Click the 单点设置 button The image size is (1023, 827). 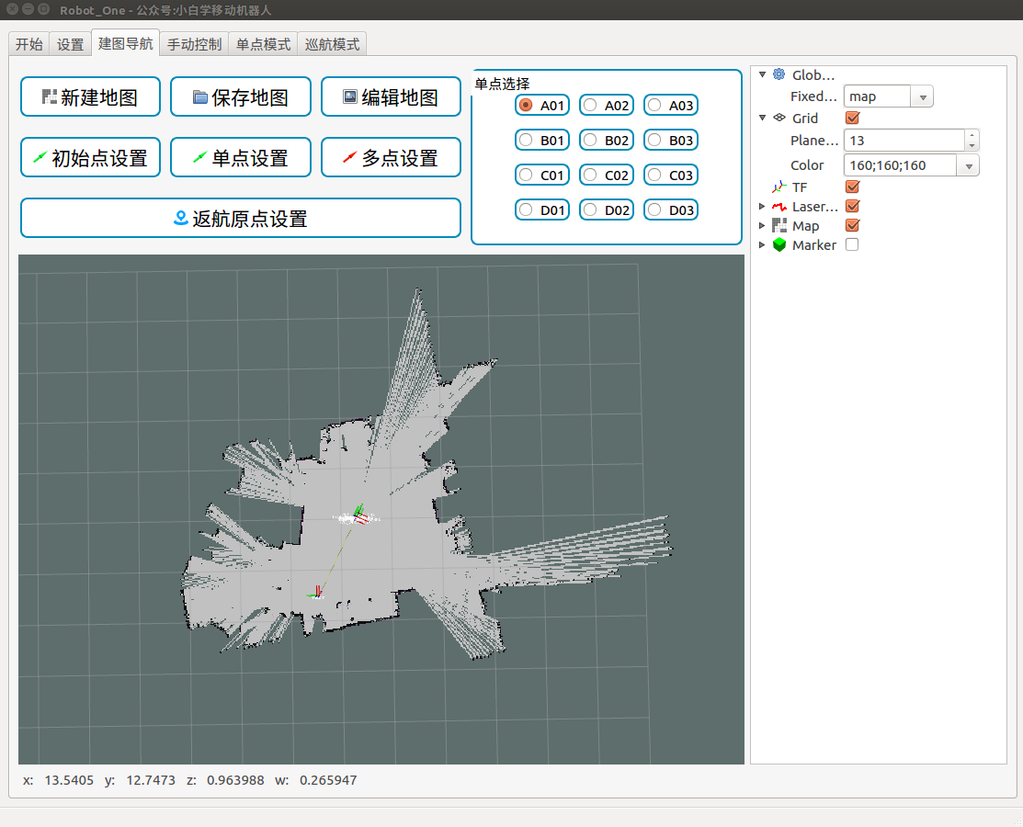click(x=241, y=157)
